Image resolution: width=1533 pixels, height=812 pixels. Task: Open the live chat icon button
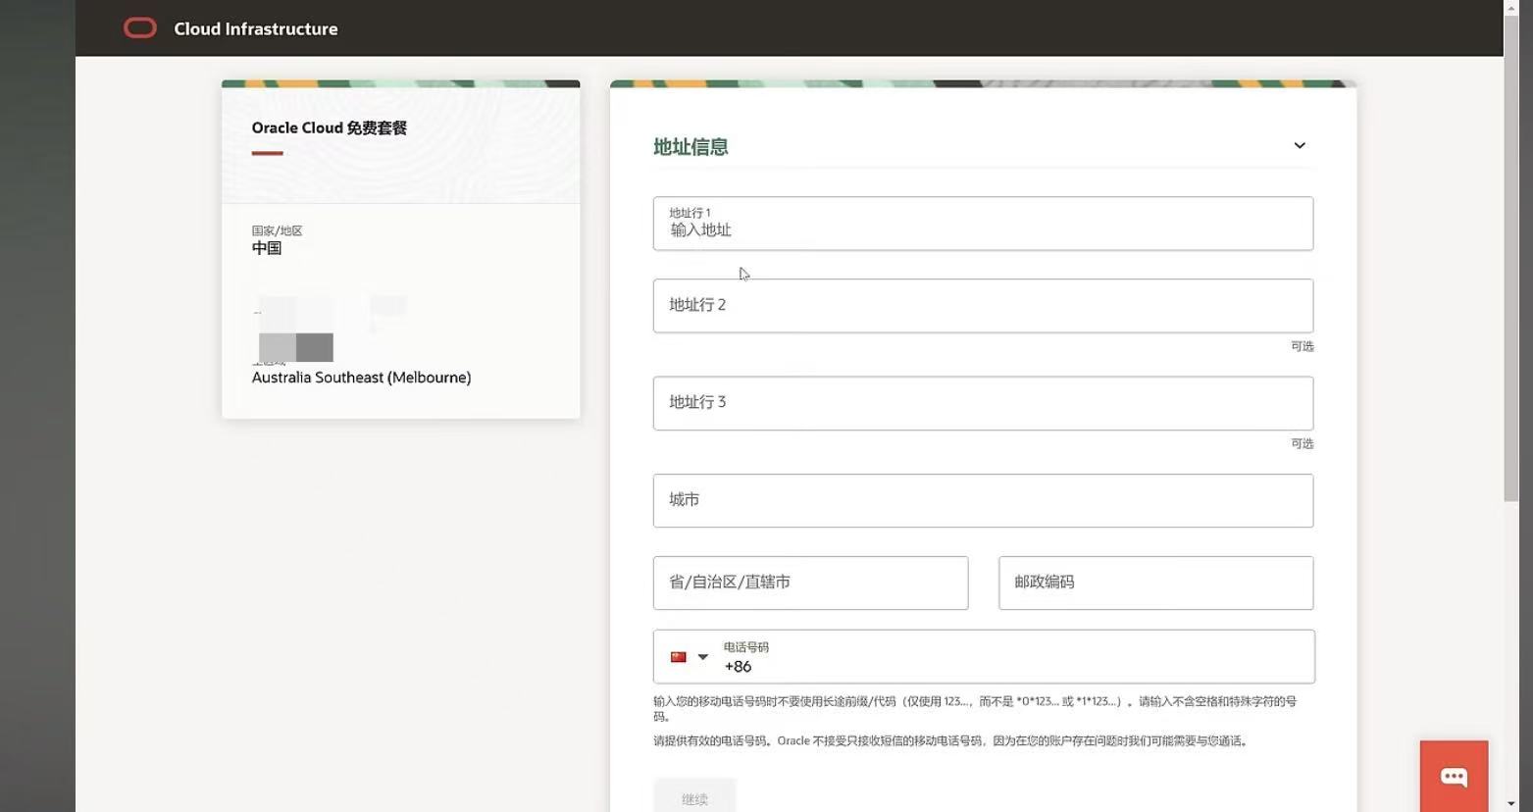pyautogui.click(x=1454, y=778)
